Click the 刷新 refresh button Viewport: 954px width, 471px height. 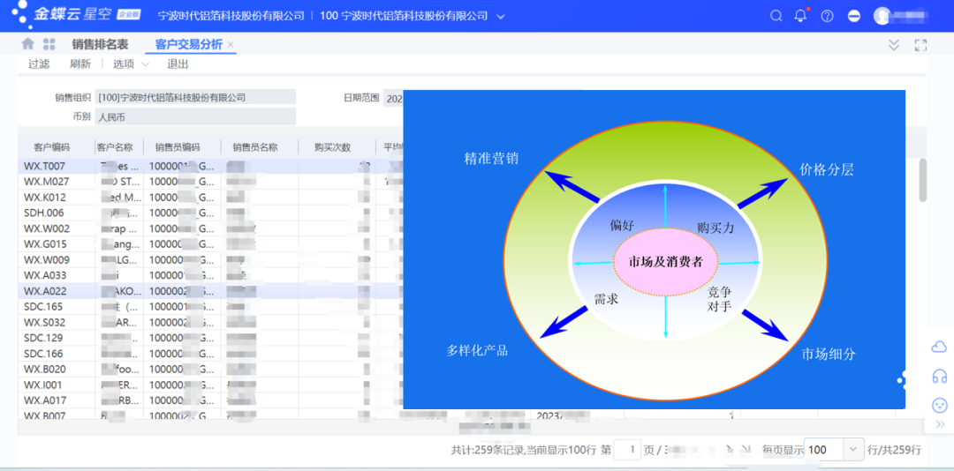pos(80,64)
